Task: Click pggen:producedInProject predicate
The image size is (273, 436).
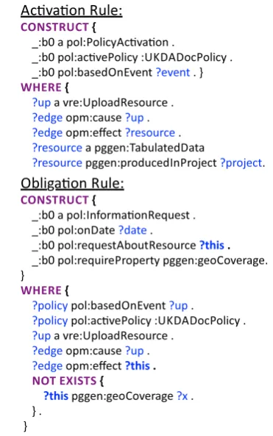Action: pos(151,163)
